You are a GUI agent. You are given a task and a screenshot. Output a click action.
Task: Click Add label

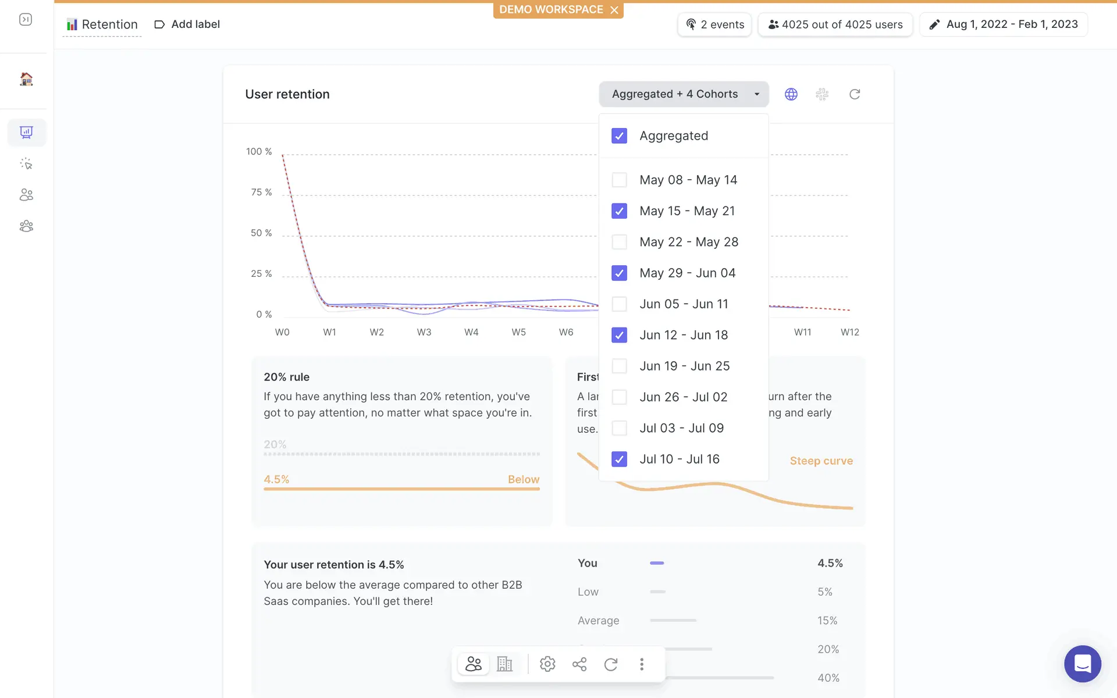[187, 24]
